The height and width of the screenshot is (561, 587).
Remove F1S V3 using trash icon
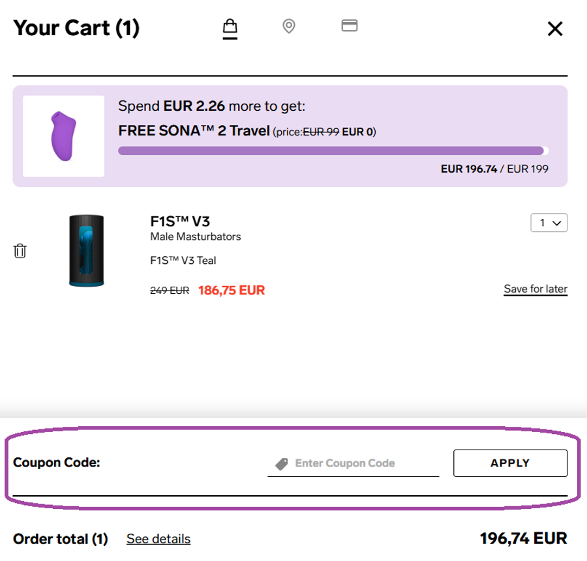[x=20, y=251]
